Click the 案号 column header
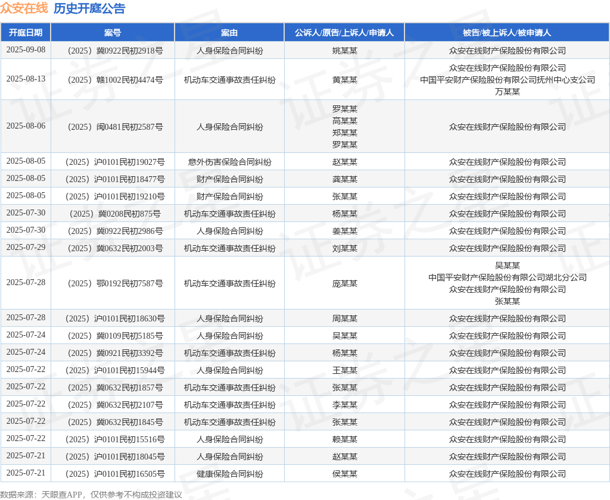 [113, 33]
